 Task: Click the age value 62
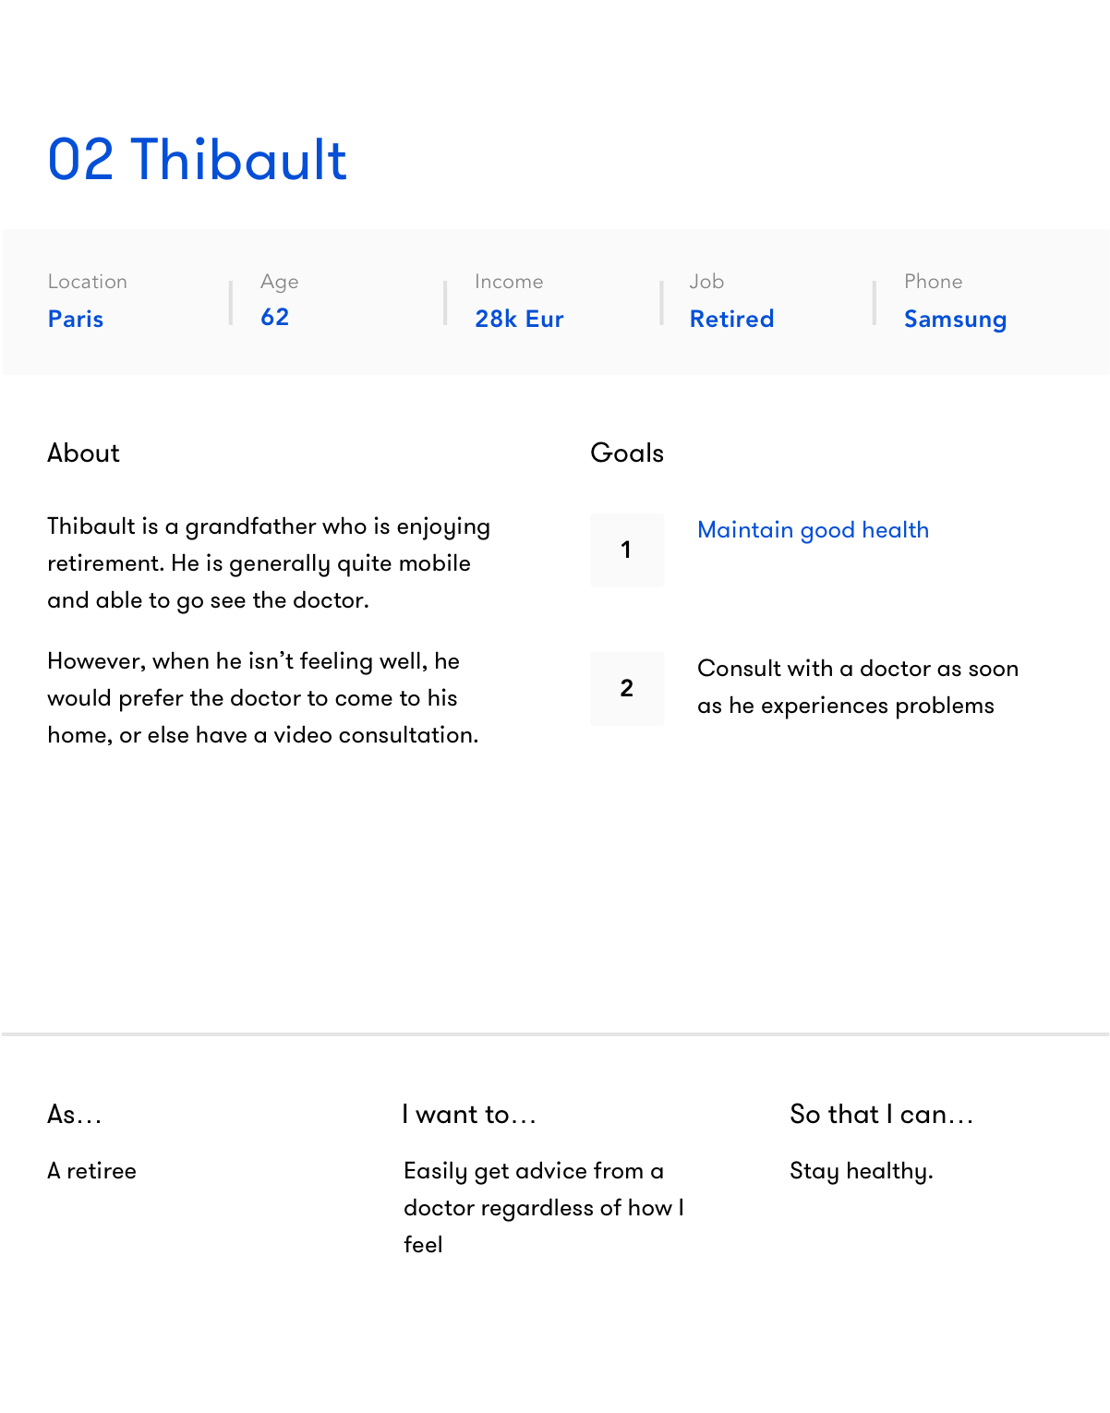coord(274,317)
